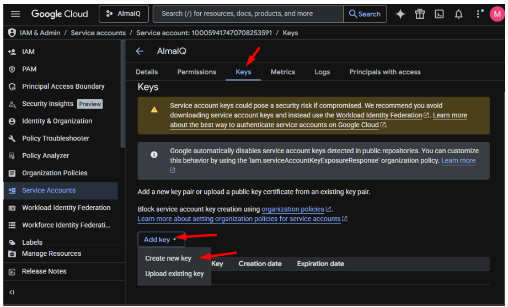Image resolution: width=508 pixels, height=307 pixels.
Task: Choose Upload existing key
Action: 174,273
